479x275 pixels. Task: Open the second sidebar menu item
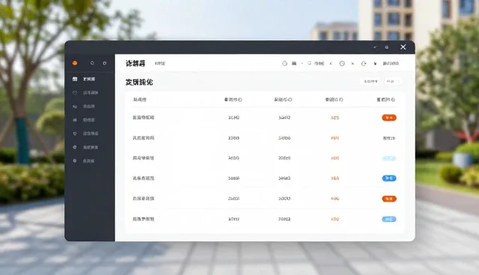(85, 93)
